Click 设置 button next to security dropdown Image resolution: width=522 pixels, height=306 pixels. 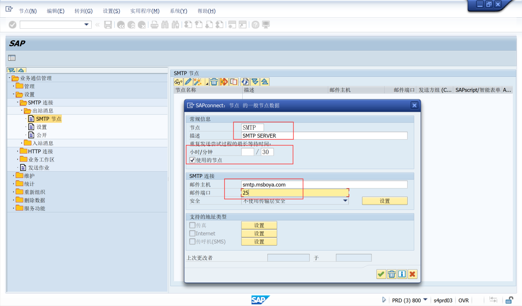click(x=385, y=201)
